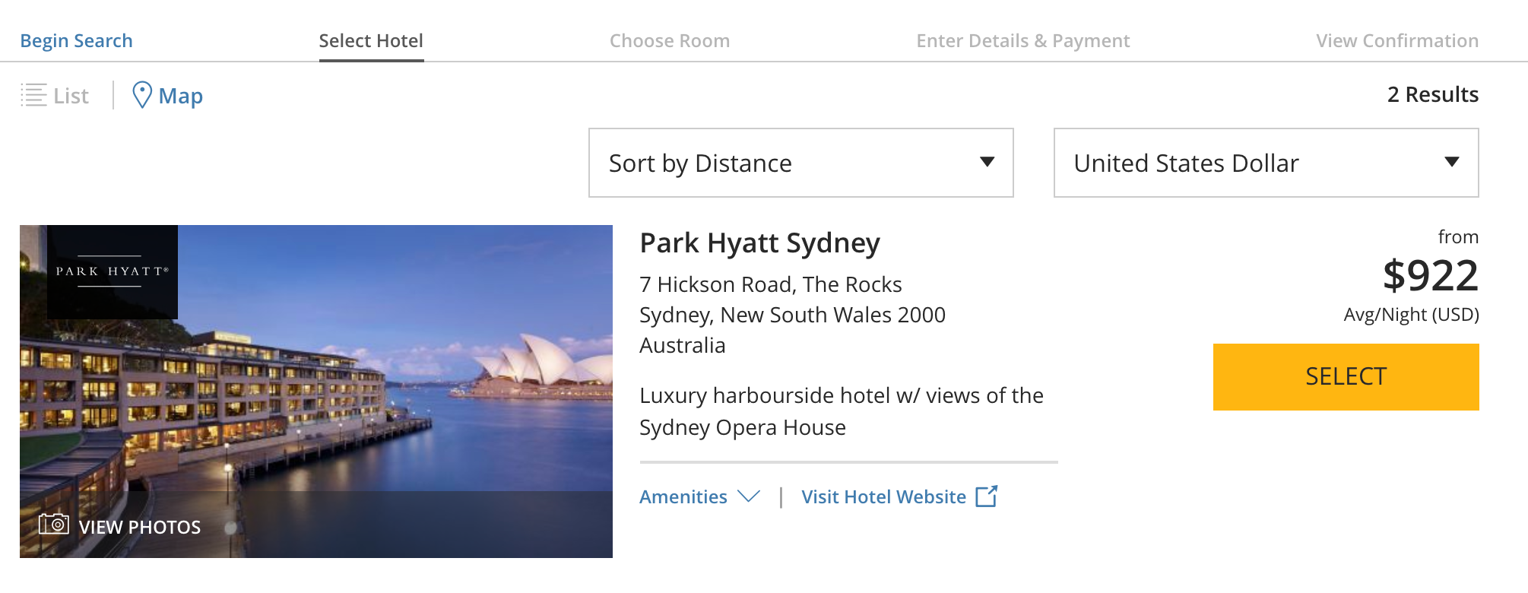Click the list view icon

coord(33,95)
